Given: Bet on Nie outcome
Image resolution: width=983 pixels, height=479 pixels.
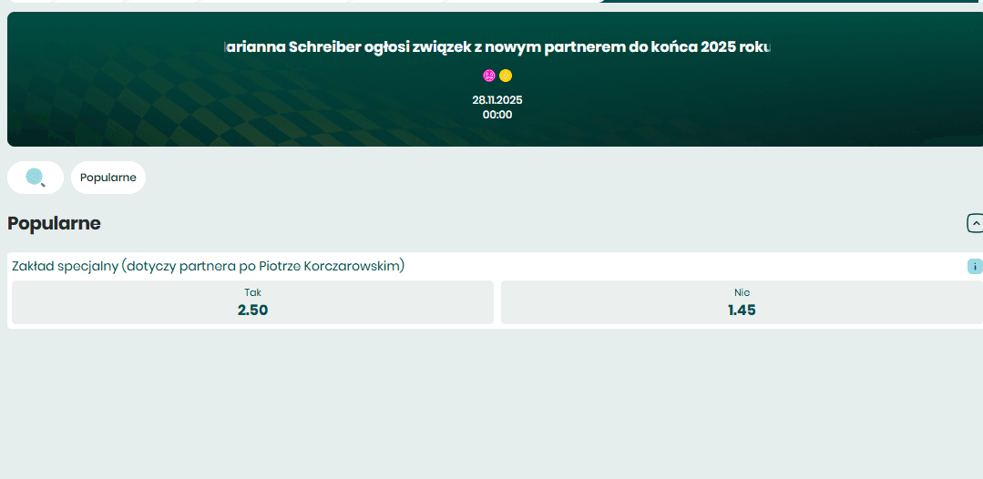Looking at the screenshot, I should click(x=742, y=302).
